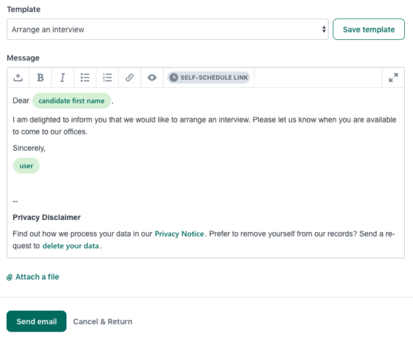This screenshot has height=339, width=413.
Task: Place cursor in message body paragraph
Action: [204, 126]
